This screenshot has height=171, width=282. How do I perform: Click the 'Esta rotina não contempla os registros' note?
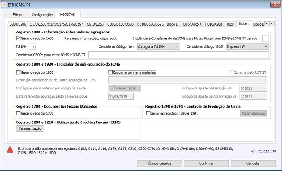click(125, 151)
